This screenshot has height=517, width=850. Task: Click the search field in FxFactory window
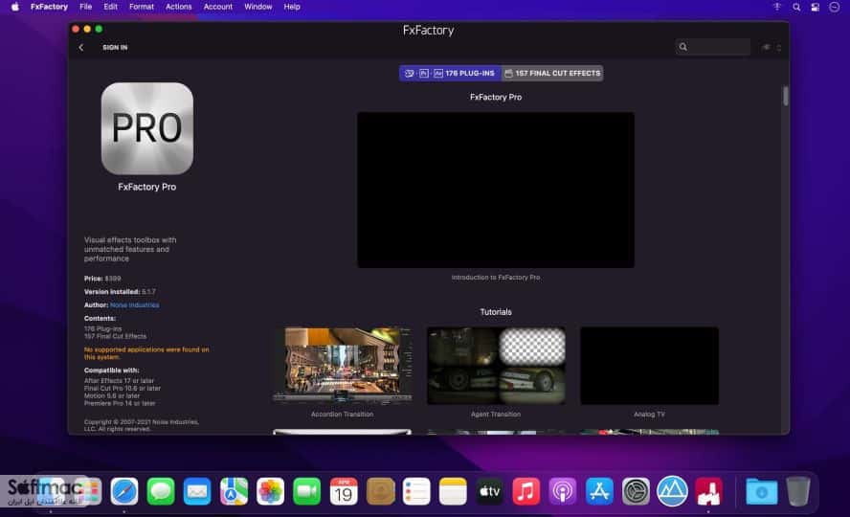click(x=713, y=47)
